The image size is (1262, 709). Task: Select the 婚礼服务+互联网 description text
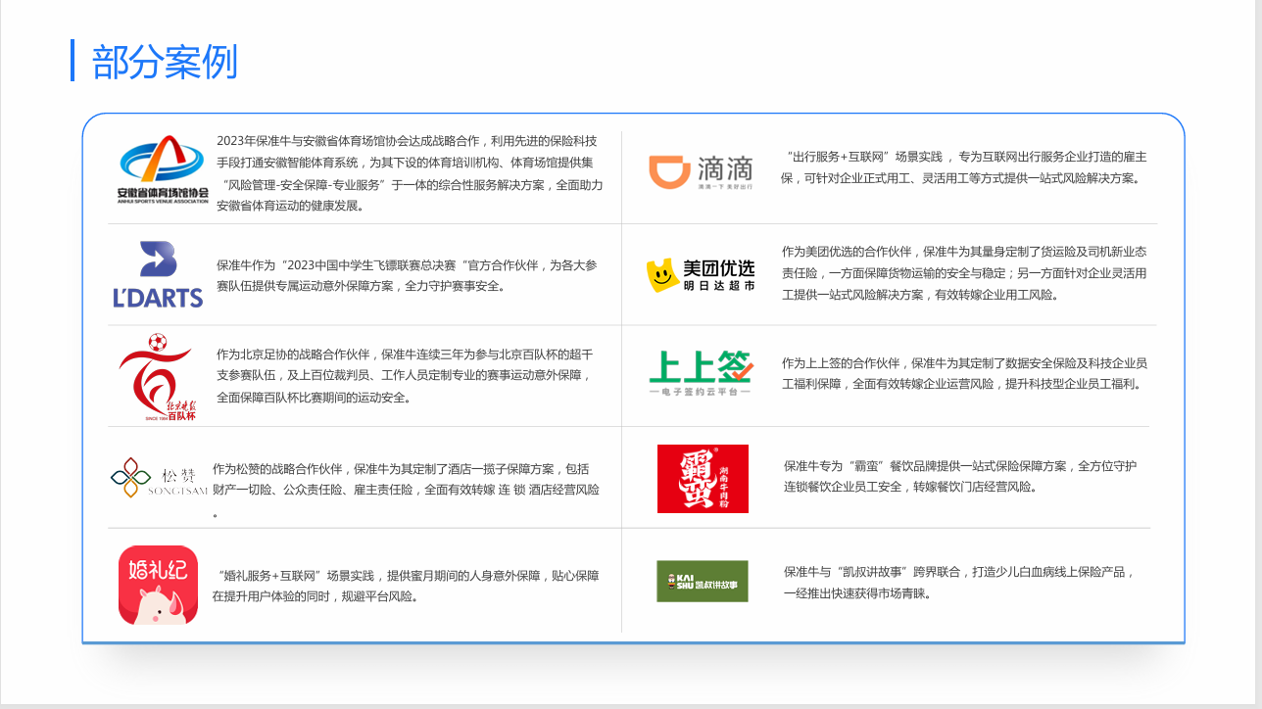point(406,586)
